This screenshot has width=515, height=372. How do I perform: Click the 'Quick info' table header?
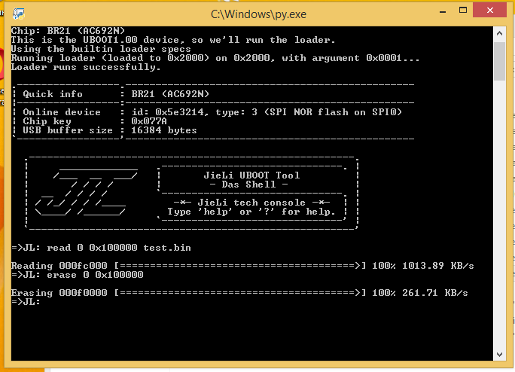tap(53, 94)
